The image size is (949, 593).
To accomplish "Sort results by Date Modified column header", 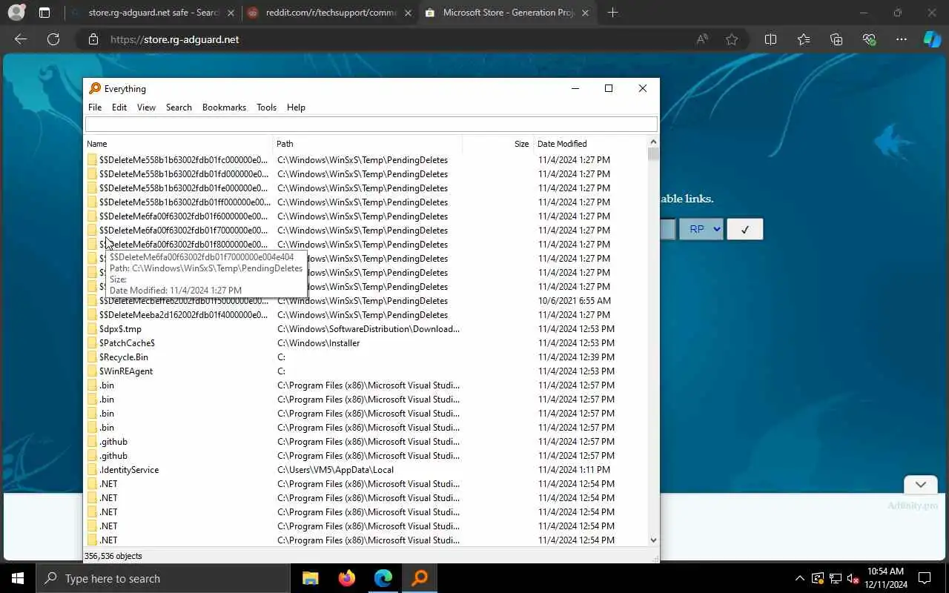I will click(x=590, y=144).
